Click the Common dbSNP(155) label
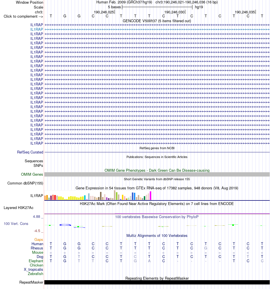Screen dimensions: 270x289 point(25,183)
